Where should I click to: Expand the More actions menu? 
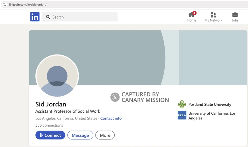[105, 135]
